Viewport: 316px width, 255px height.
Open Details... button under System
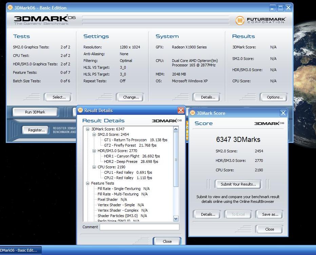tap(206, 97)
